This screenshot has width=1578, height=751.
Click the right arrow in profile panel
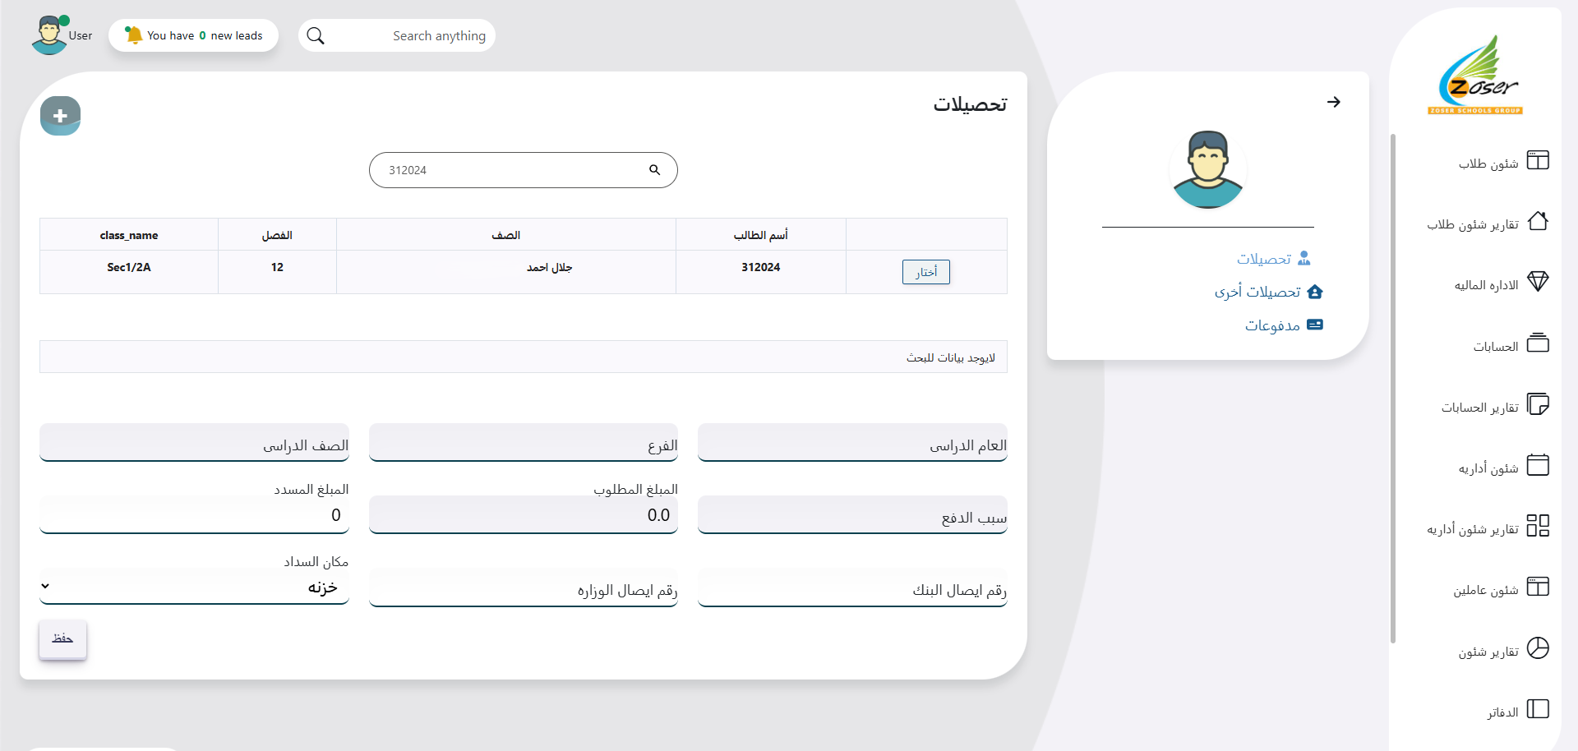[x=1333, y=102]
